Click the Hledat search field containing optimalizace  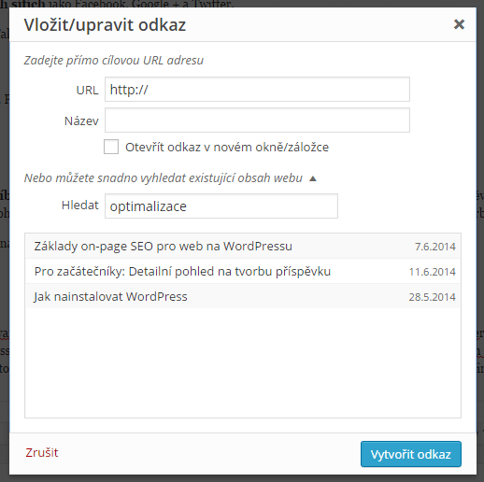tap(221, 206)
